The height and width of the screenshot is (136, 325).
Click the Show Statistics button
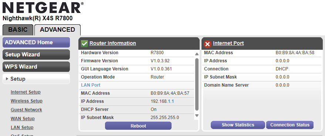(x=238, y=125)
